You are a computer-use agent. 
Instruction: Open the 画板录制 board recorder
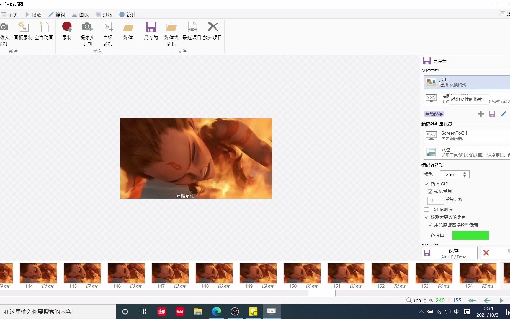pos(23,31)
